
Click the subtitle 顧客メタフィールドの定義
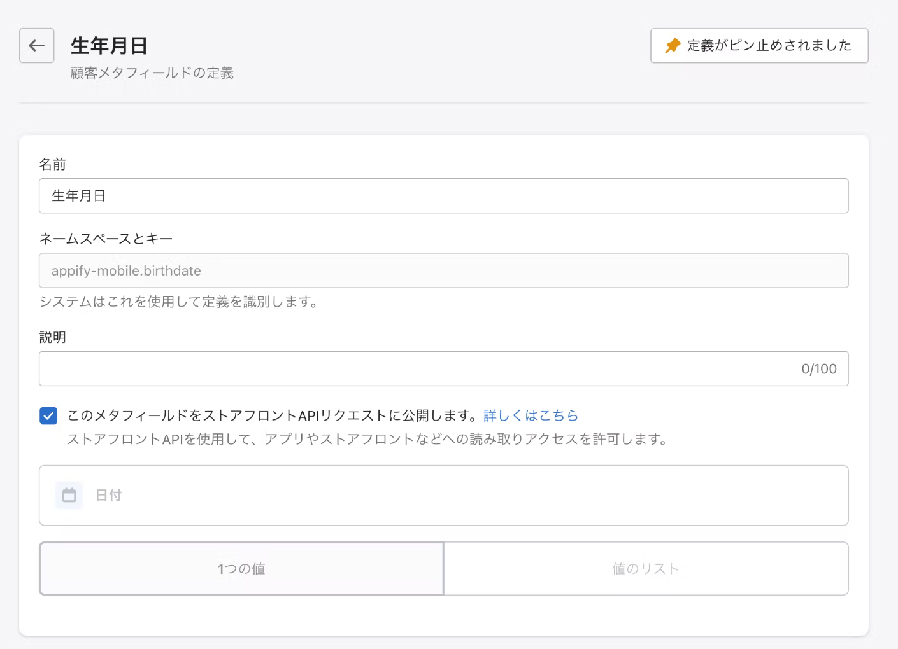(x=152, y=73)
